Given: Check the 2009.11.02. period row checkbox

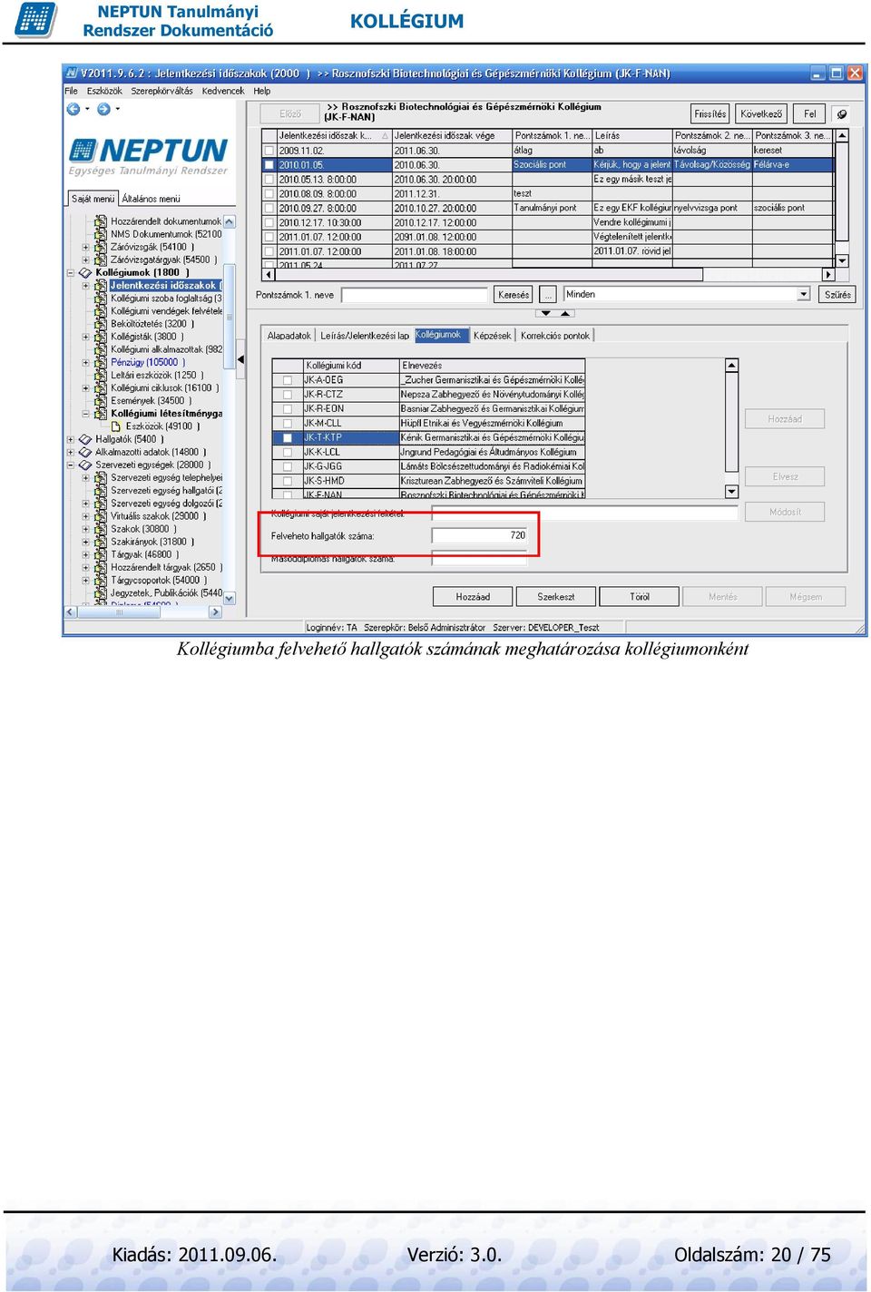Looking at the screenshot, I should pyautogui.click(x=269, y=151).
